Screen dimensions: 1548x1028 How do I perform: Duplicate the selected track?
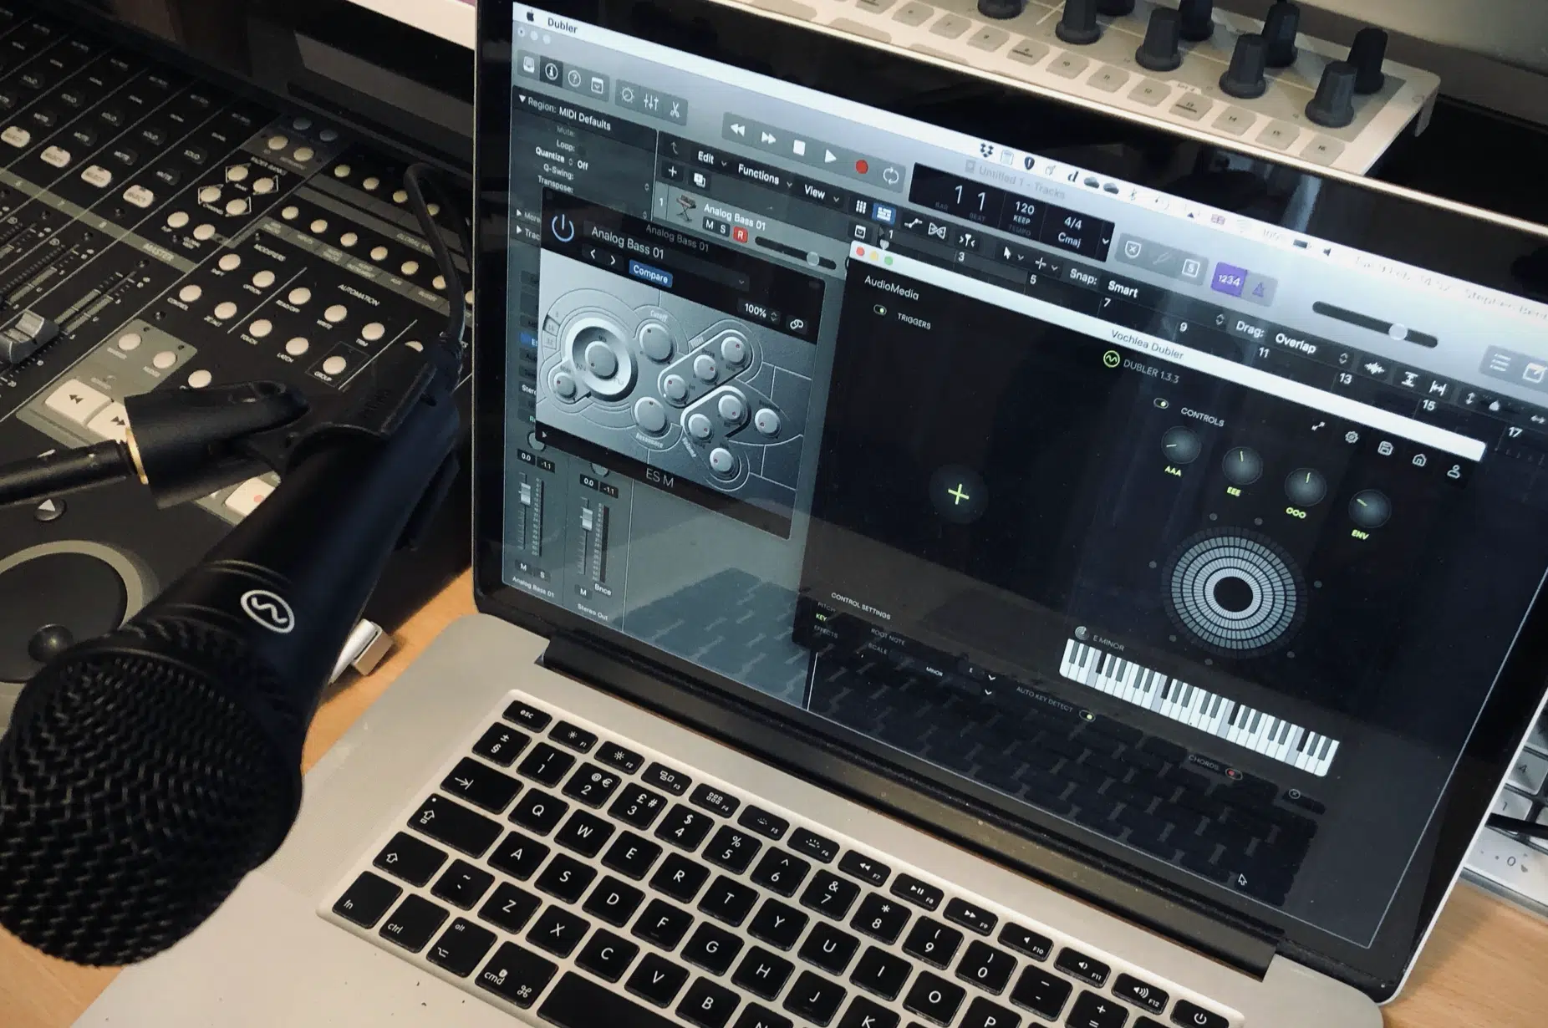tap(700, 180)
